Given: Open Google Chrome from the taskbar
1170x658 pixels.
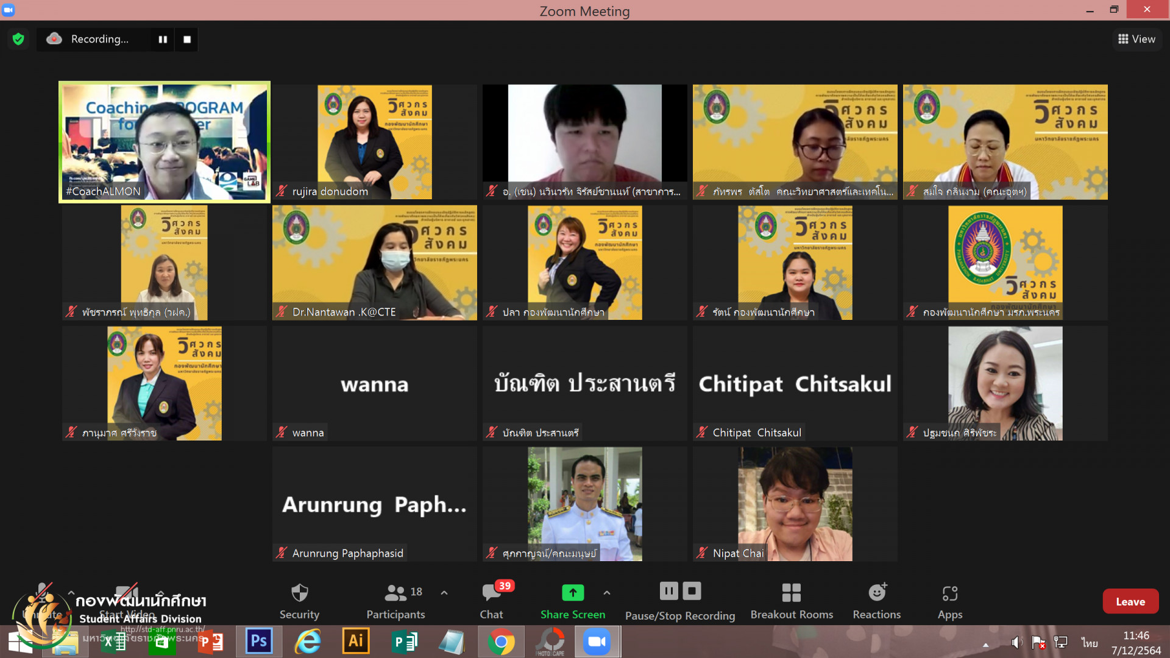Looking at the screenshot, I should 501,642.
